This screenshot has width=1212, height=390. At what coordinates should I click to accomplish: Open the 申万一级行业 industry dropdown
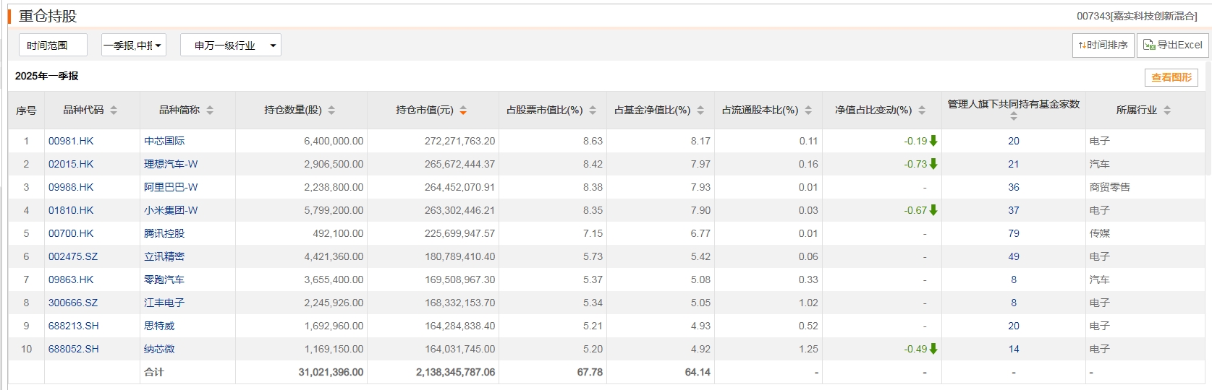231,45
